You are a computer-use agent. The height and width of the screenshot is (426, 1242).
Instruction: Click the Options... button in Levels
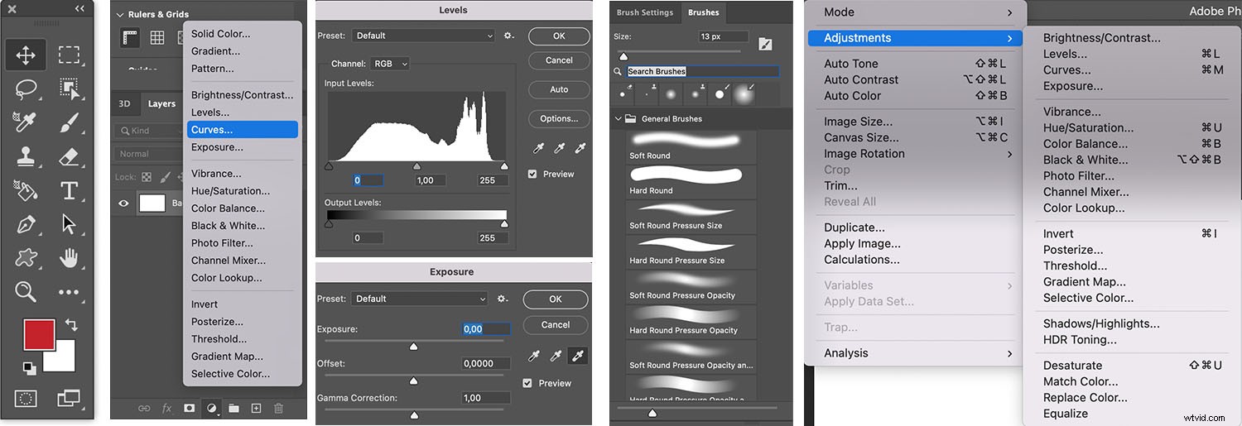click(x=559, y=118)
